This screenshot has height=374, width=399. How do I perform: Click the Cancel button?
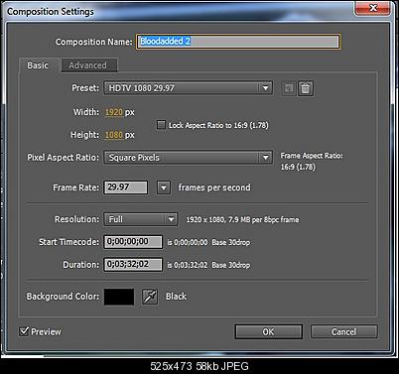[343, 331]
